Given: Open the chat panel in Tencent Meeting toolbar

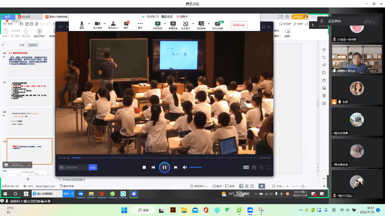Looking at the screenshot, I should pos(126,25).
